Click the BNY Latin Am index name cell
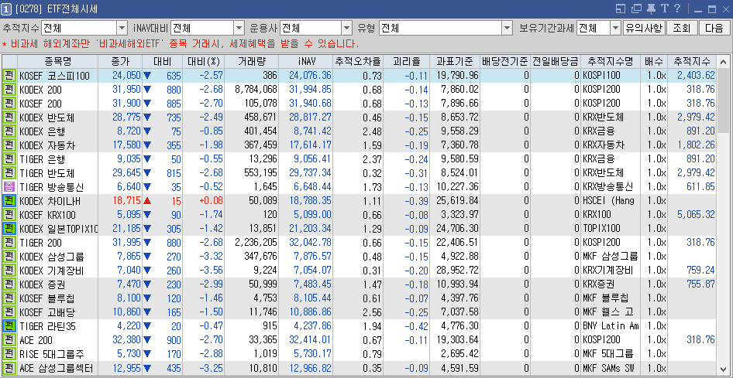This screenshot has height=378, width=733. (x=611, y=326)
